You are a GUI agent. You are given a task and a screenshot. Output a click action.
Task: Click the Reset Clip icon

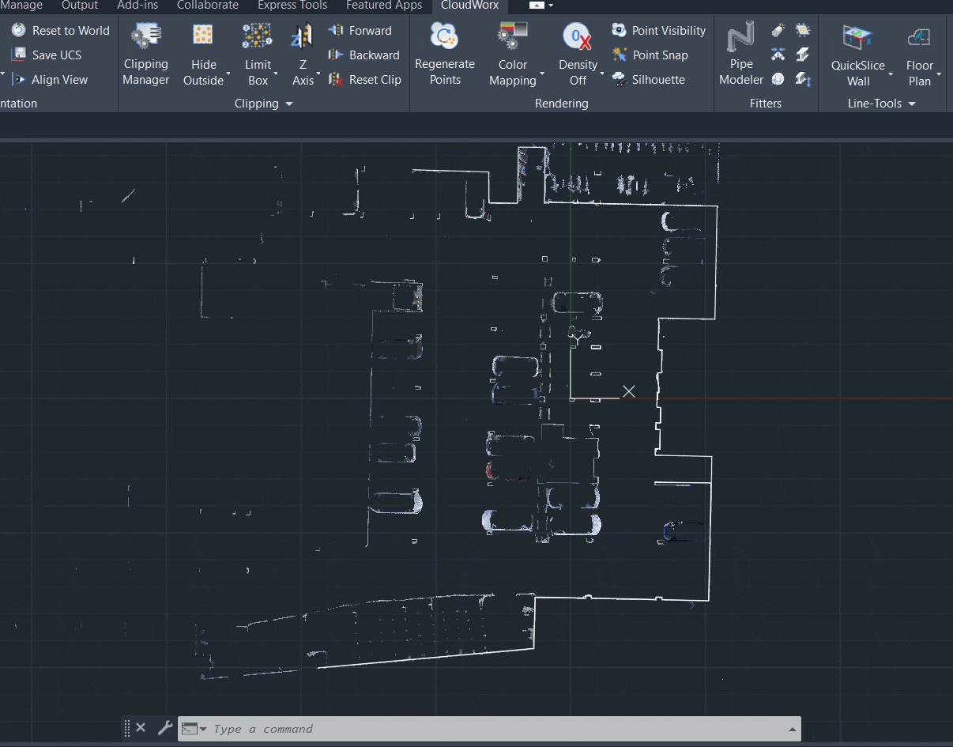tap(337, 80)
